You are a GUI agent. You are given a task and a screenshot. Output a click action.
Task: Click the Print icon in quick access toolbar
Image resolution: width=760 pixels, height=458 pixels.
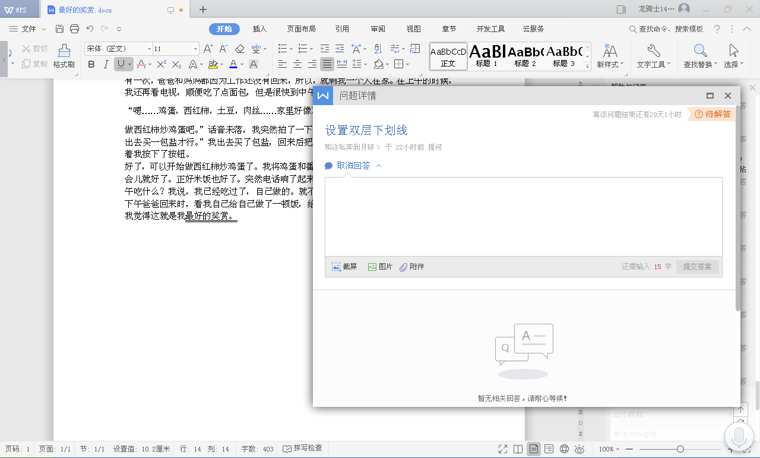pos(74,29)
